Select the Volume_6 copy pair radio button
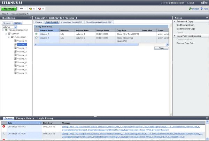The image size is (209, 141). tap(36, 34)
